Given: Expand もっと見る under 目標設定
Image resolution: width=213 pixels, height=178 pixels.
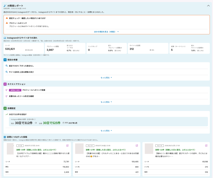Looking at the screenshot, I should [x=106, y=131].
